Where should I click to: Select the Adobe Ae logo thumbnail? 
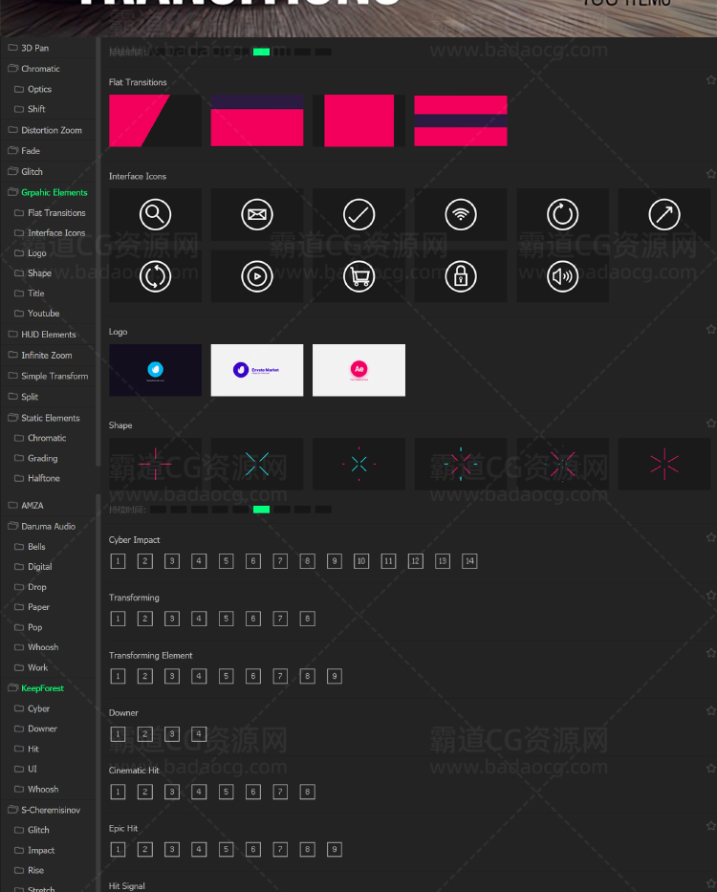click(358, 370)
